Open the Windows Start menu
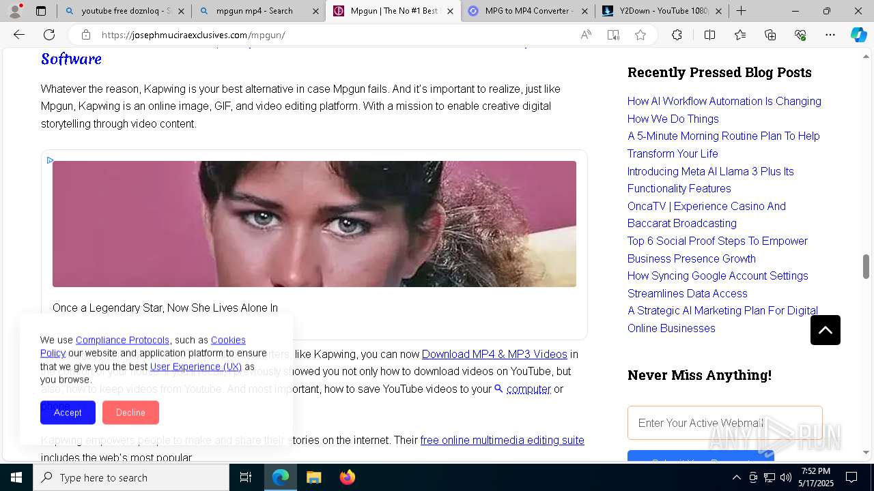Viewport: 874px width, 491px height. [x=16, y=477]
